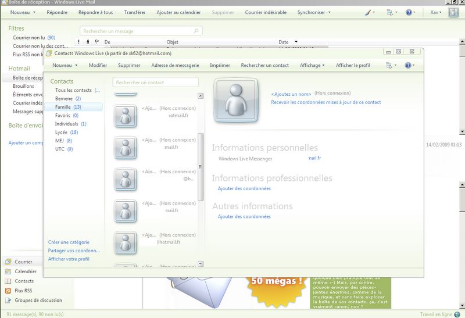Image resolution: width=465 pixels, height=318 pixels.
Task: Select the contact avatar with address @hotmail.fr
Action: coord(126,243)
